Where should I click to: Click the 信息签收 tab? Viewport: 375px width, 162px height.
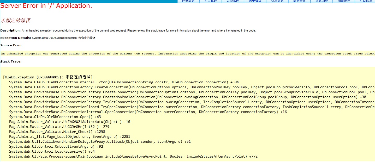pyautogui.click(x=299, y=1)
